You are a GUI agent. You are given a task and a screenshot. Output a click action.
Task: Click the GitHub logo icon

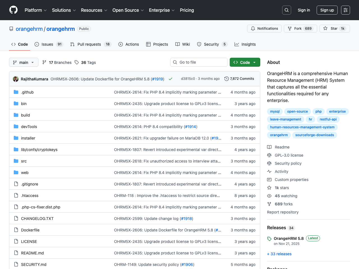point(13,10)
